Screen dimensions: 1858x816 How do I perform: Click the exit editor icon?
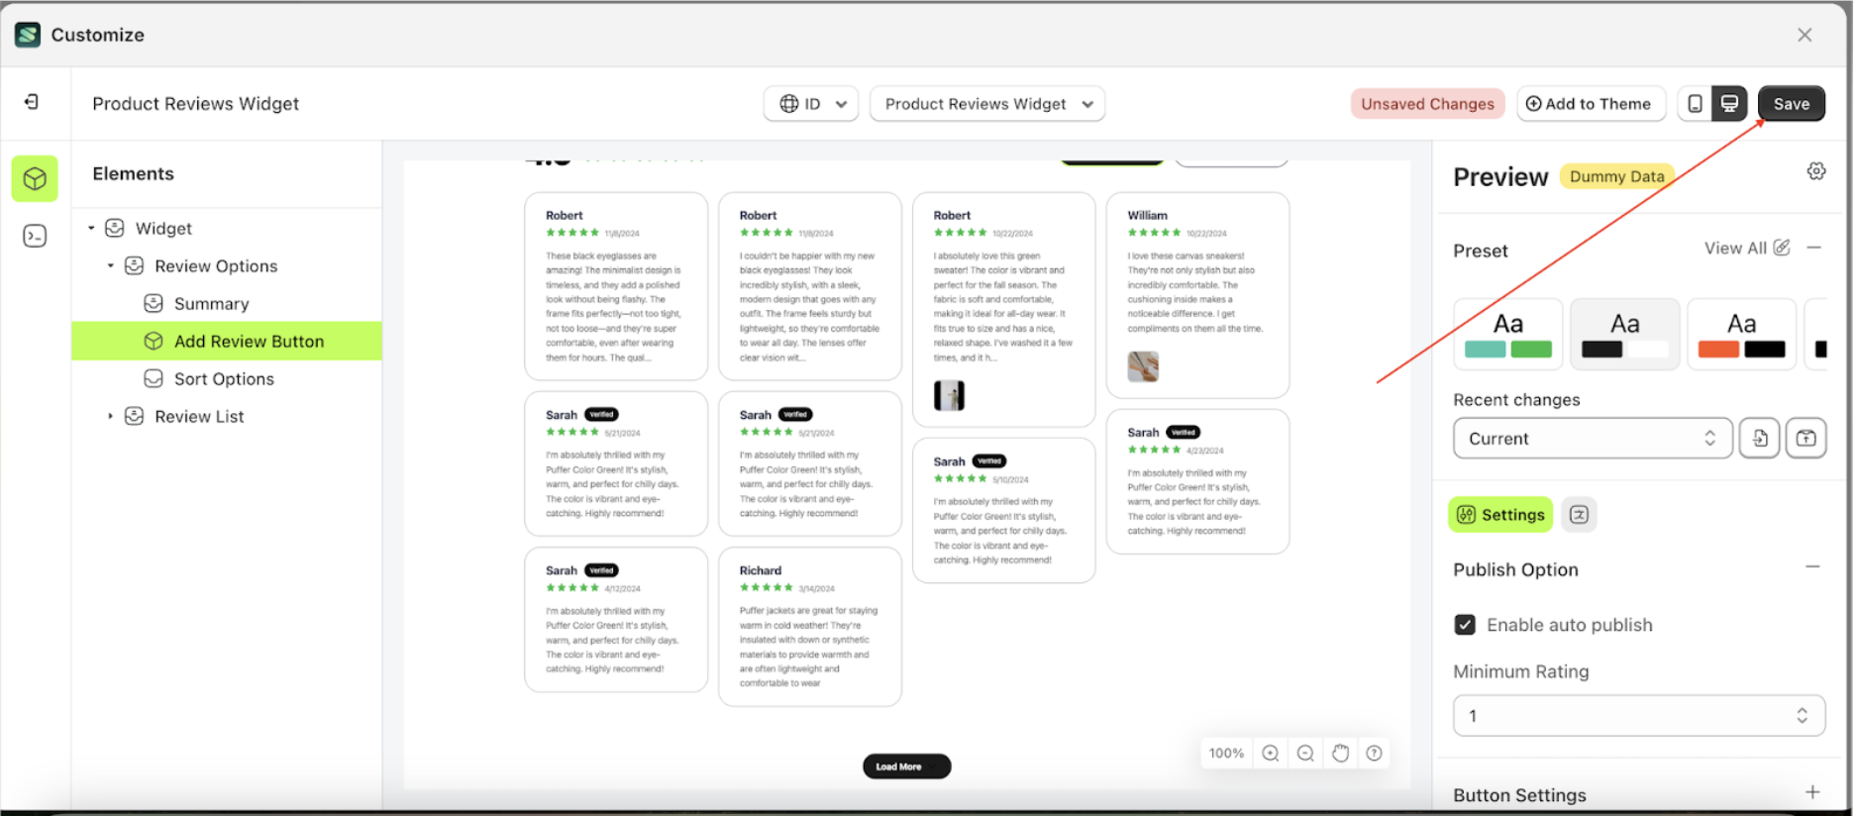click(32, 102)
